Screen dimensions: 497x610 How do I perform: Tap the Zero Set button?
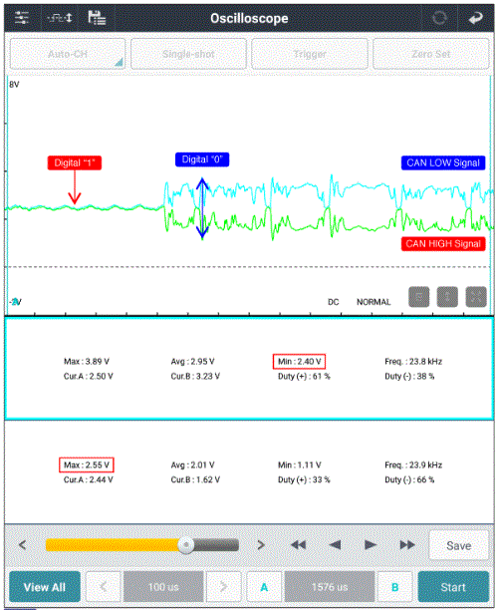[431, 54]
